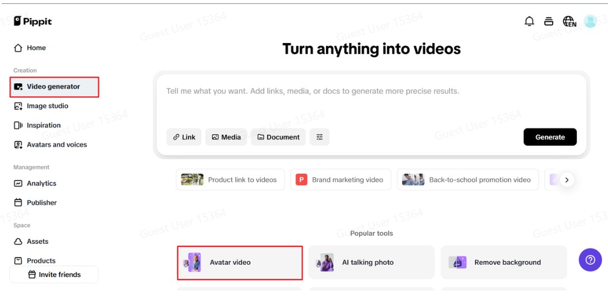Screen dimensions: 608x300
Task: Click the Home house icon
Action: [x=18, y=47]
